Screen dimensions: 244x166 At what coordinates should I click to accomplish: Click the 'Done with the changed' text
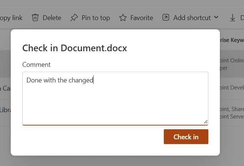tap(59, 80)
